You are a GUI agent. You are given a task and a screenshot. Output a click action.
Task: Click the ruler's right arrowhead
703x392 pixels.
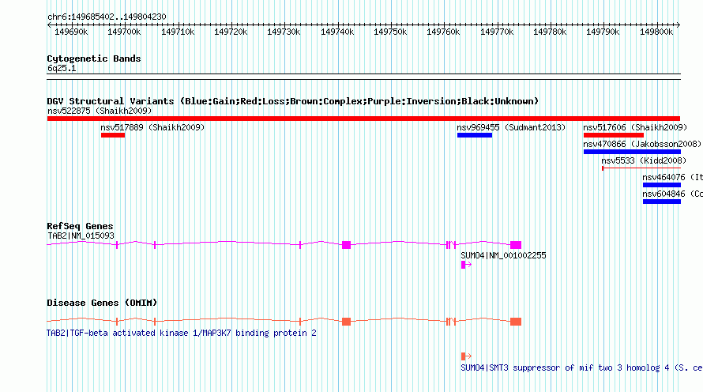pyautogui.click(x=679, y=24)
